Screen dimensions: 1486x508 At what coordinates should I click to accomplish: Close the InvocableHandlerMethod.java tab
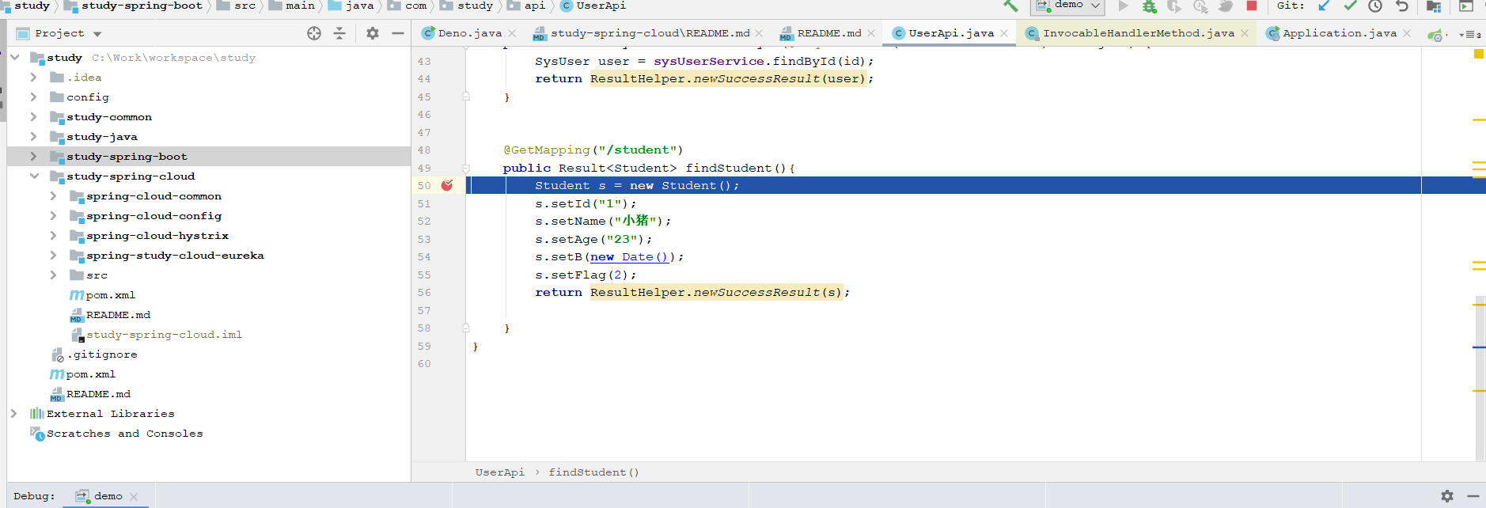click(x=1245, y=33)
